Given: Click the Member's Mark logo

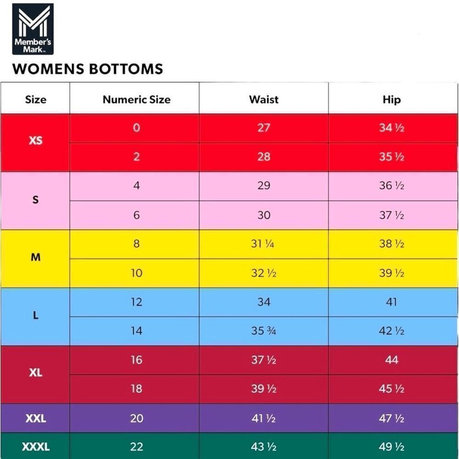Looking at the screenshot, I should [33, 29].
